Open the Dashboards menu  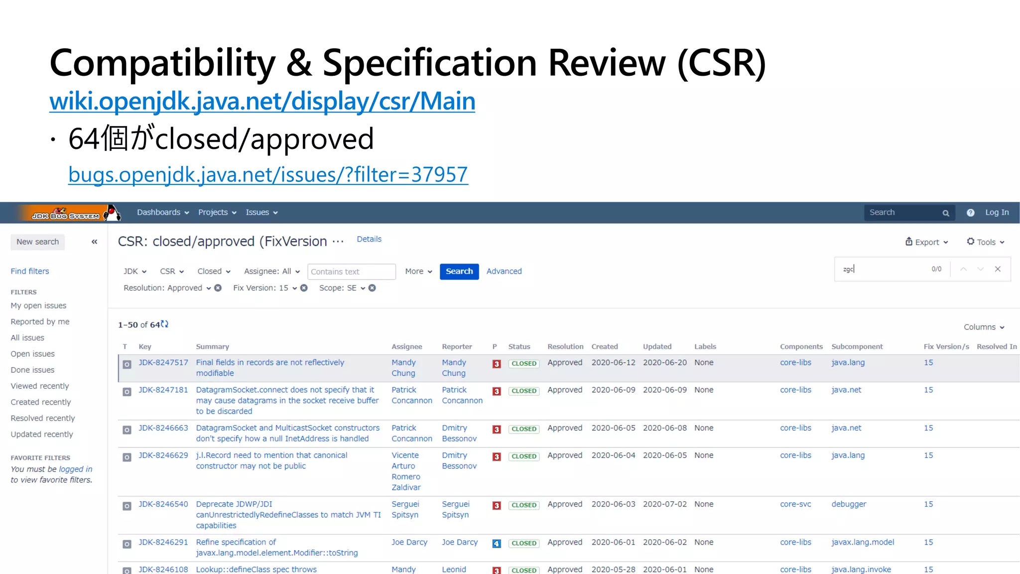coord(163,212)
